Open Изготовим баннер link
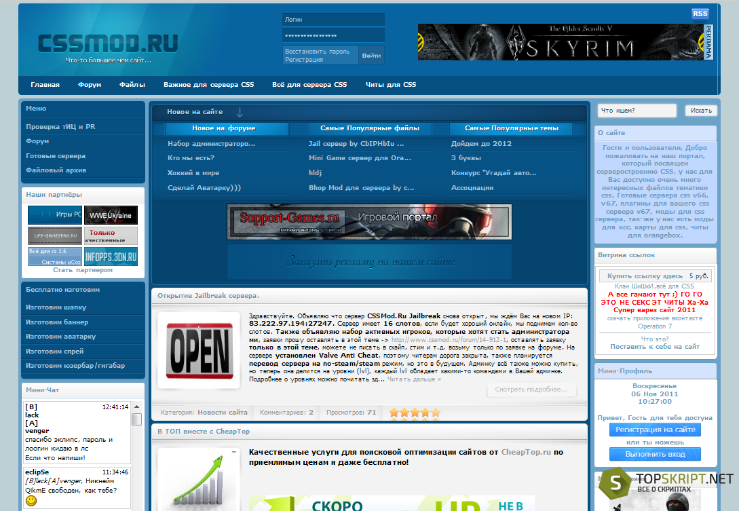 (x=57, y=322)
